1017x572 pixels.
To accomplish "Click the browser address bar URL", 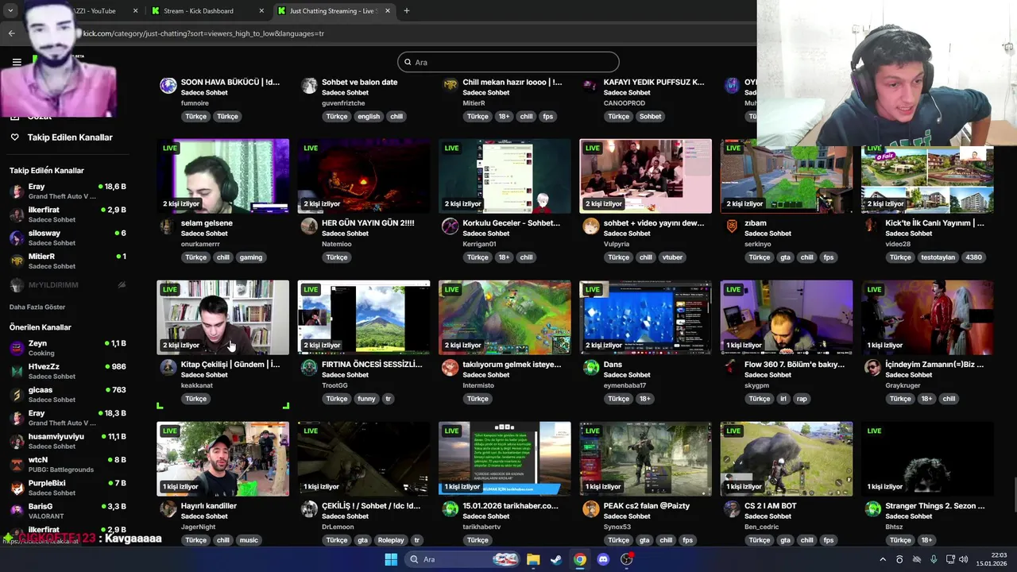I will coord(203,33).
